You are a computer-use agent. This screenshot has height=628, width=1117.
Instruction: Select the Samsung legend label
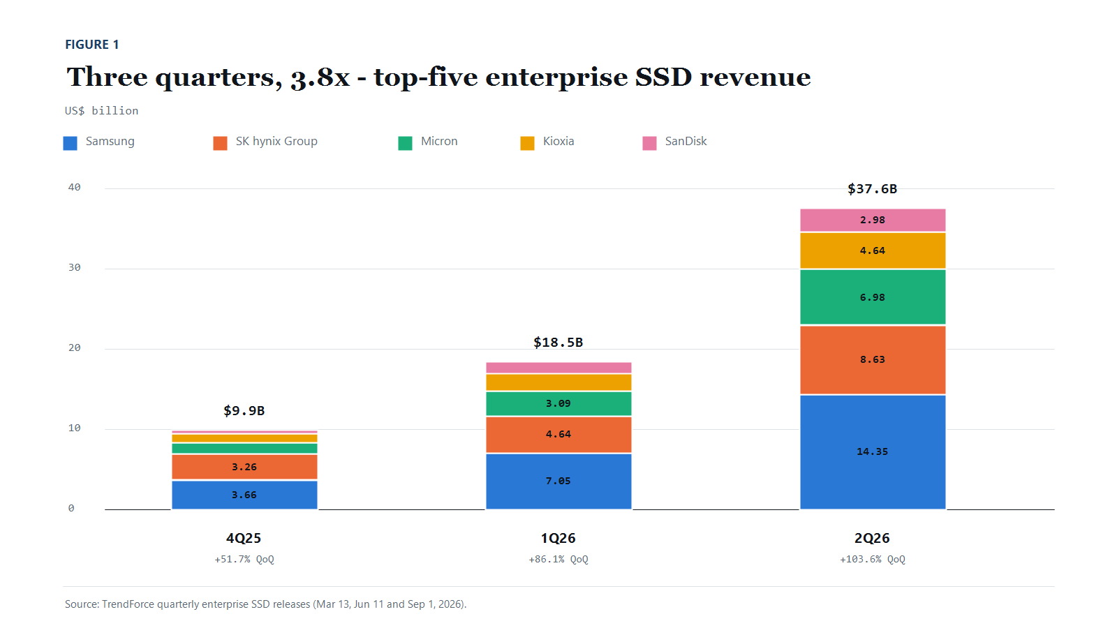click(x=110, y=142)
